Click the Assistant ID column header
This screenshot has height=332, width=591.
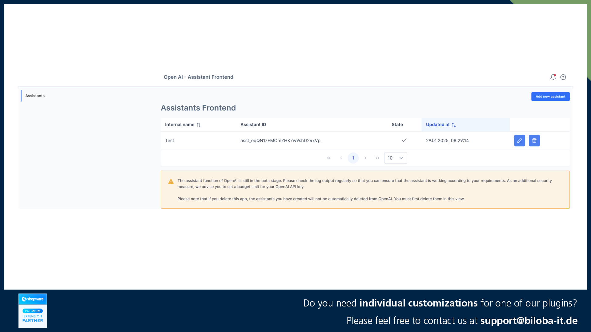(312, 124)
